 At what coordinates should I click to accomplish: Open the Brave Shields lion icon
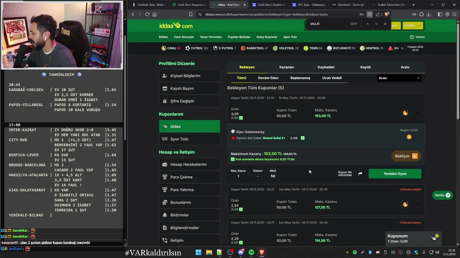point(387,14)
